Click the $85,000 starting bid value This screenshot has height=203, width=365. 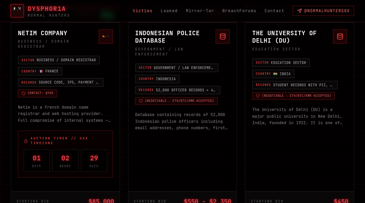point(101,201)
